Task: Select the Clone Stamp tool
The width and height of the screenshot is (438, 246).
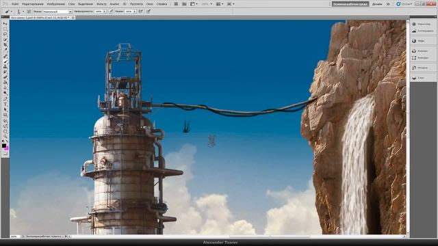Action: [x=5, y=67]
